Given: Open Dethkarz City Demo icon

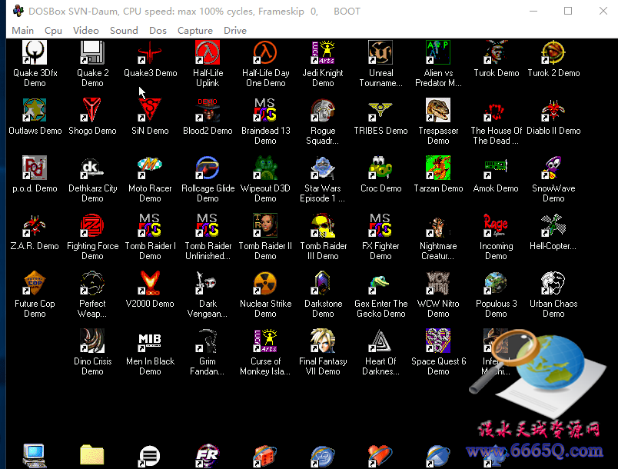Looking at the screenshot, I should pos(92,168).
